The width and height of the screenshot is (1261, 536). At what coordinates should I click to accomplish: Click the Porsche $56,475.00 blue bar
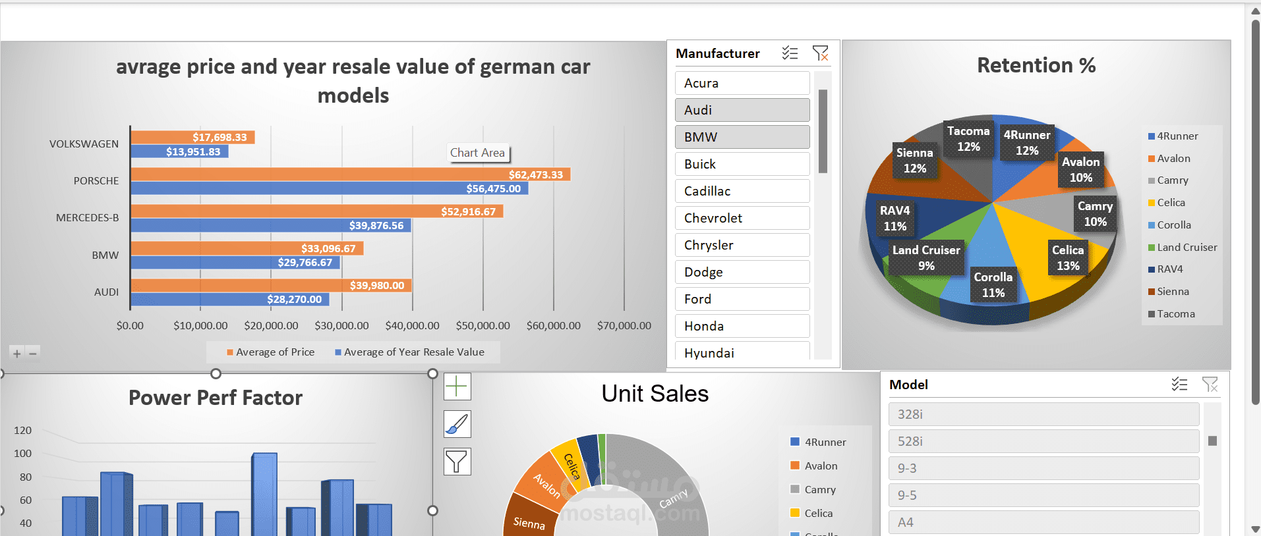pyautogui.click(x=329, y=189)
